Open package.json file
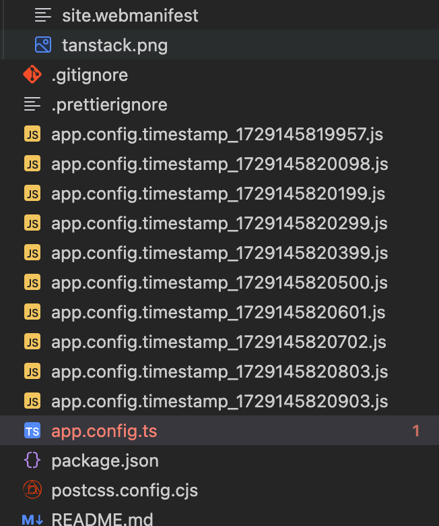The width and height of the screenshot is (439, 526). pyautogui.click(x=105, y=461)
